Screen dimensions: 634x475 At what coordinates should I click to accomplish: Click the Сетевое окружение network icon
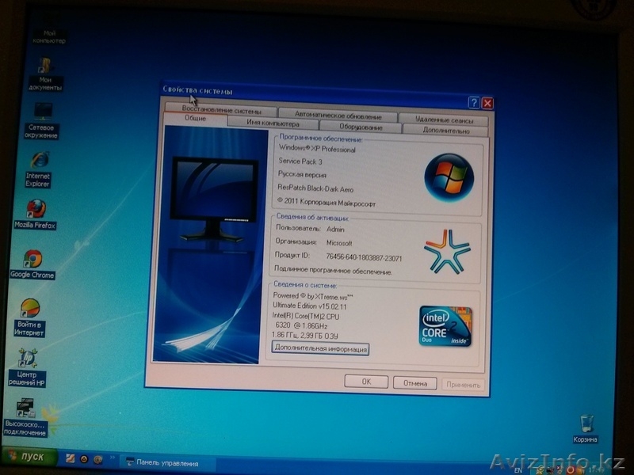point(43,112)
